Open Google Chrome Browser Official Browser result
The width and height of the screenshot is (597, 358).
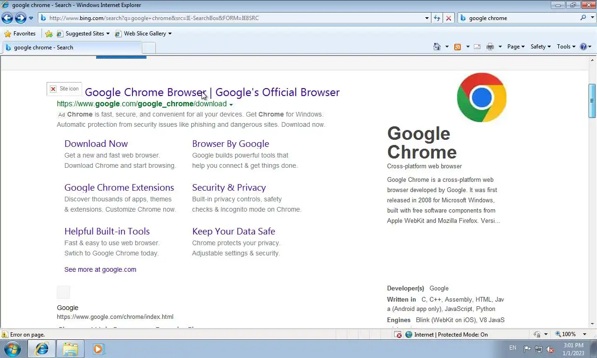pos(212,92)
